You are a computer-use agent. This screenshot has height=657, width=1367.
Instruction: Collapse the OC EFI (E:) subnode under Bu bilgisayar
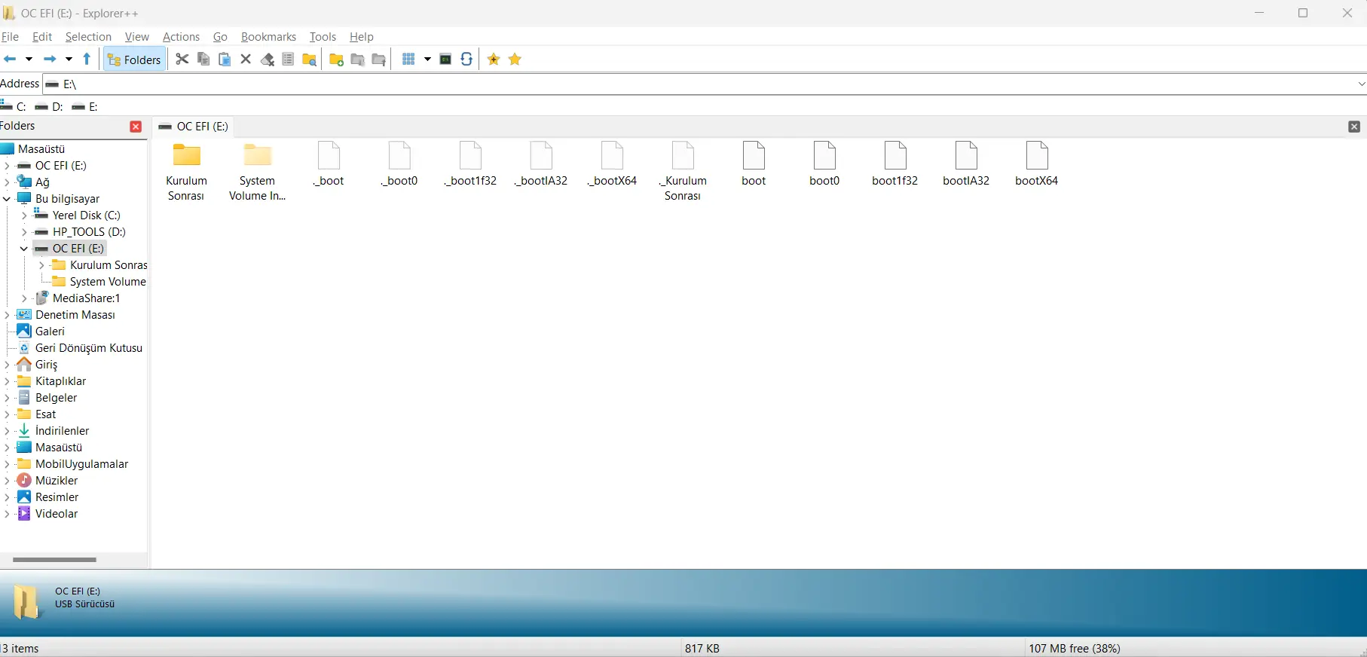24,249
